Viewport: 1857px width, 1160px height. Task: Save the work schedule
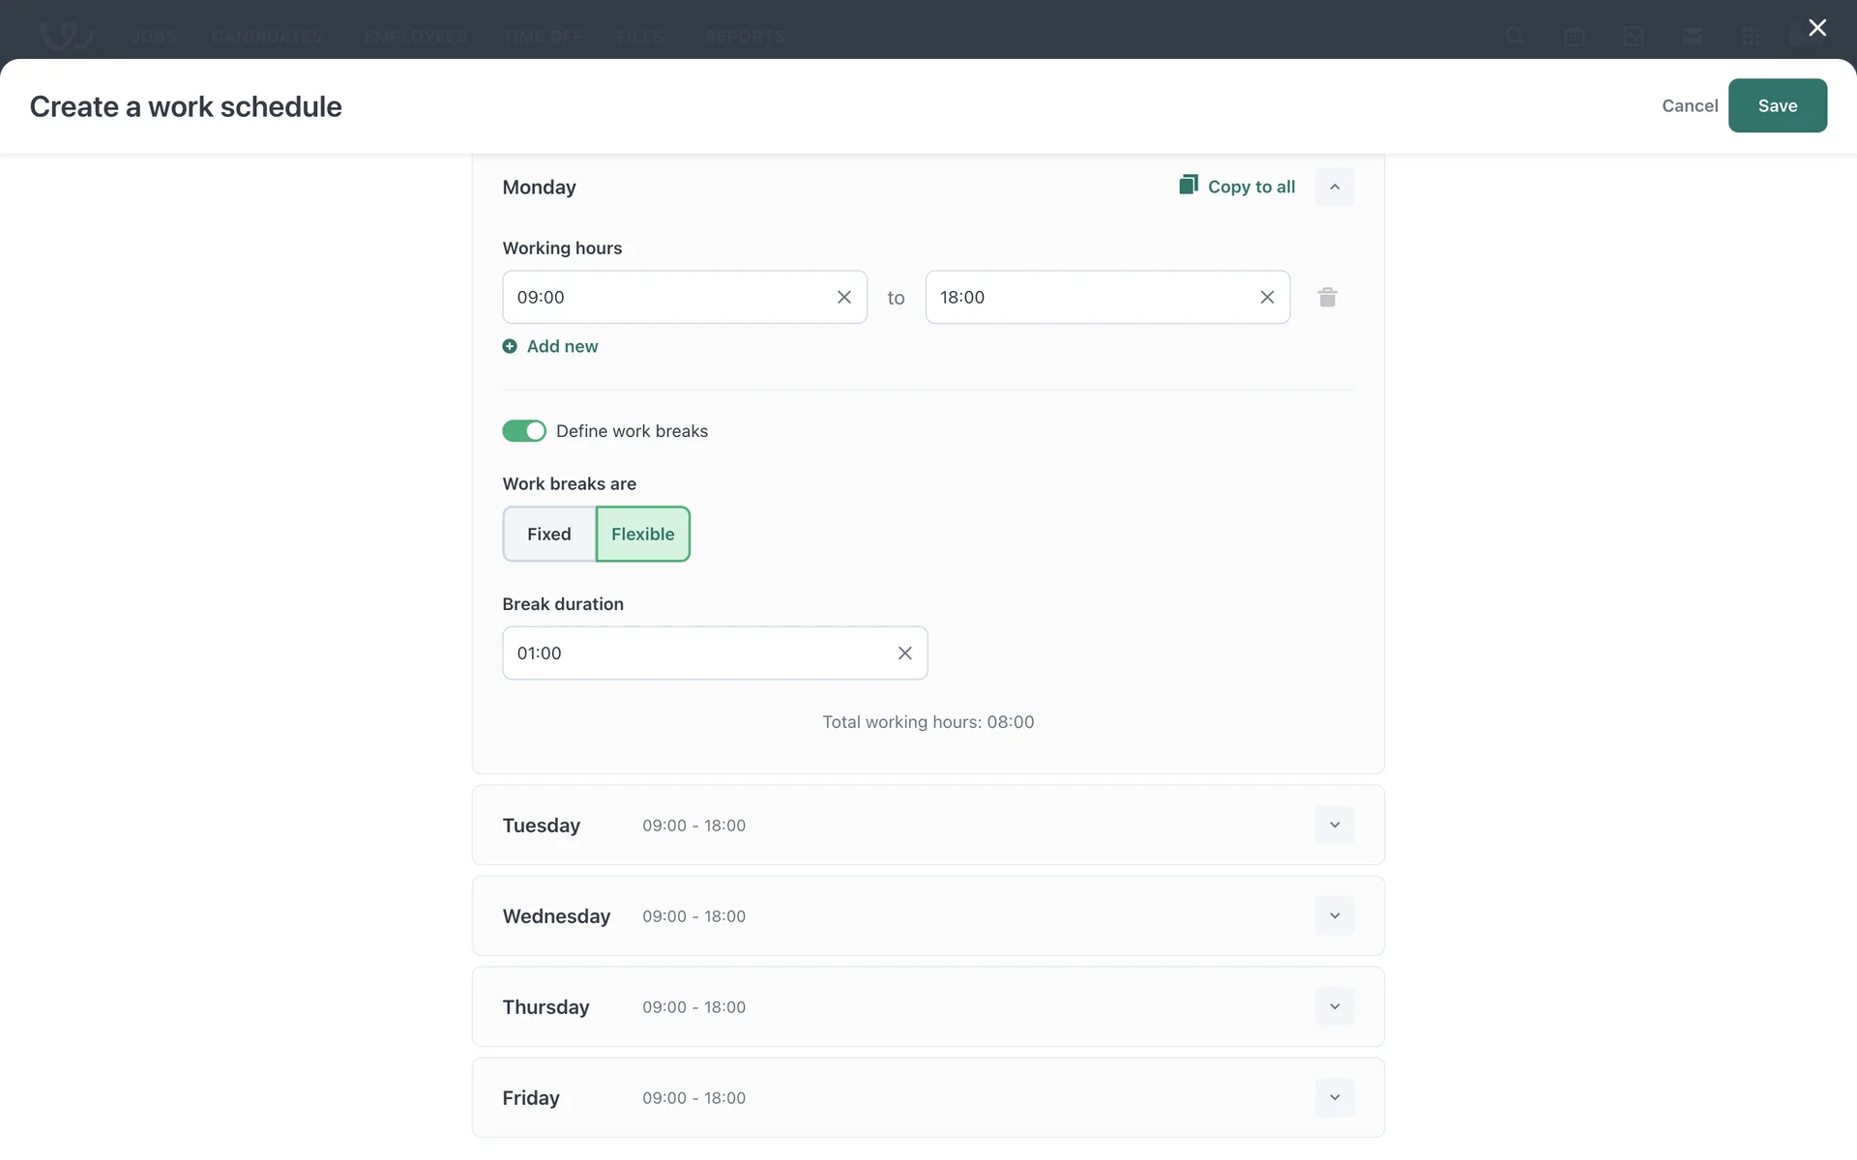point(1777,105)
